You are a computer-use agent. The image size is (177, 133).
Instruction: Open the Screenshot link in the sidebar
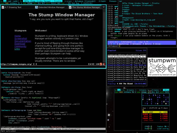tap(20, 39)
